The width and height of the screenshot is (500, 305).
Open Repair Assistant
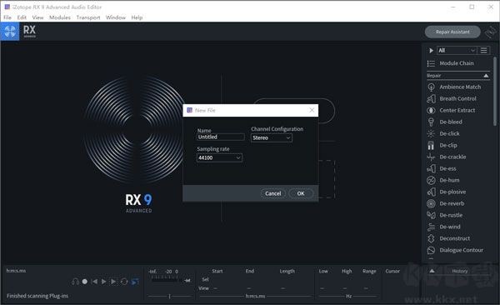pyautogui.click(x=452, y=32)
